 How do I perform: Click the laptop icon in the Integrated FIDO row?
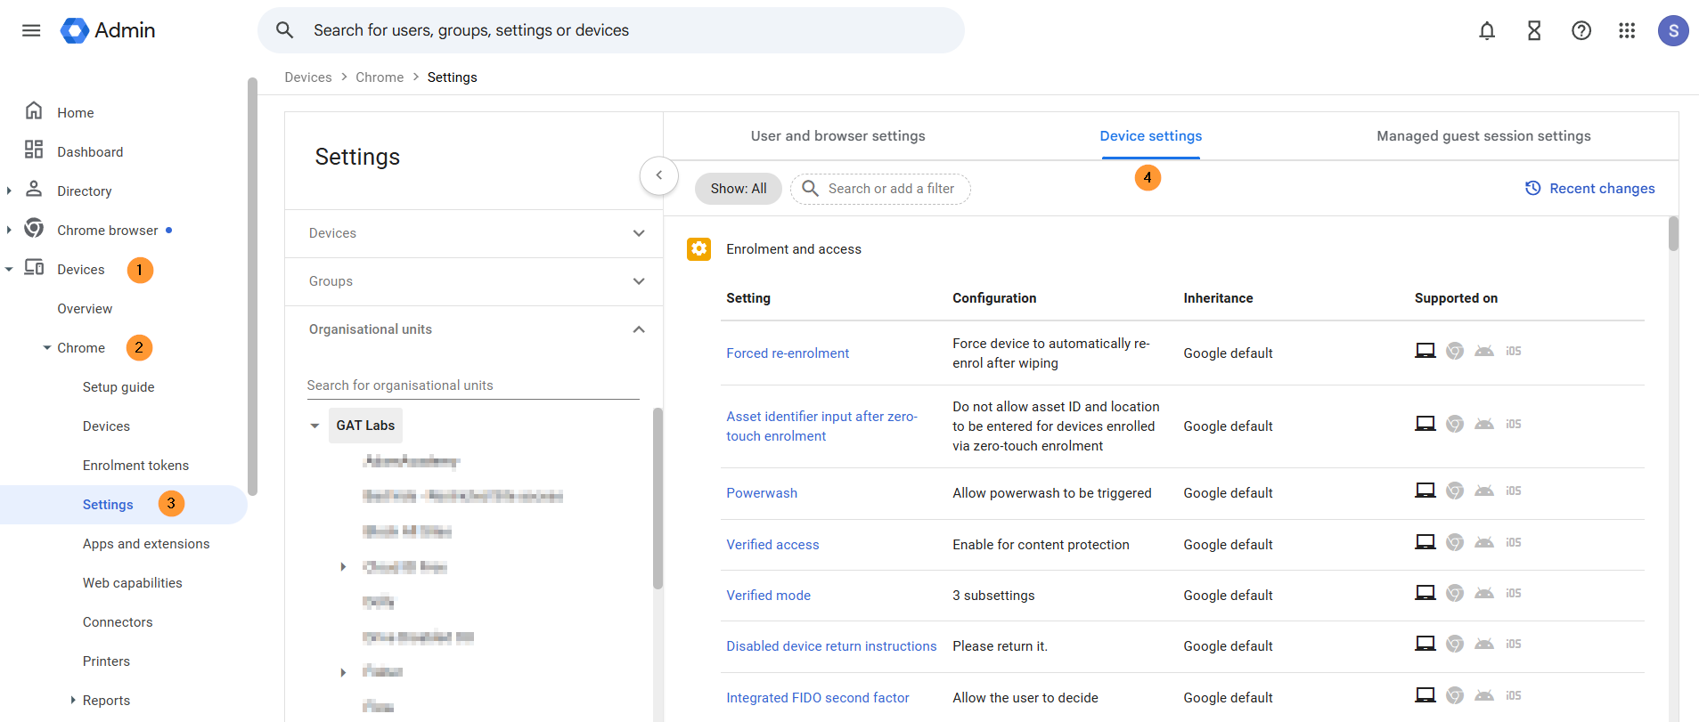[x=1425, y=695]
